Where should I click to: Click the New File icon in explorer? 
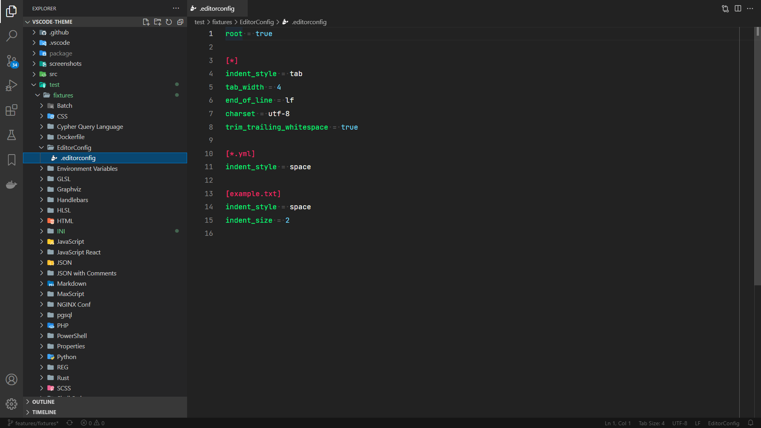[146, 22]
